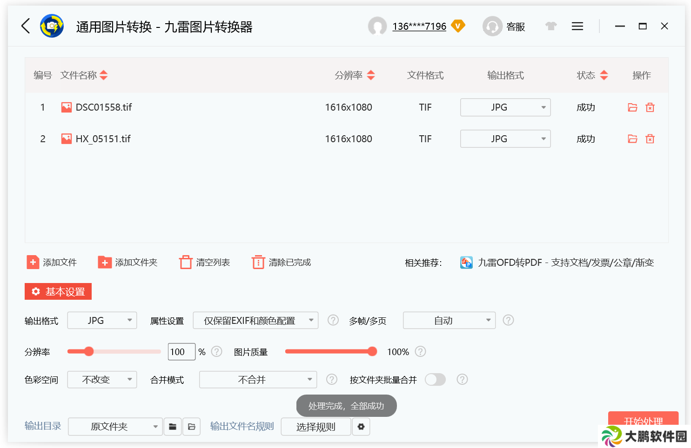The width and height of the screenshot is (691, 448).
Task: Click help icon beside resolution percent
Action: pos(216,351)
